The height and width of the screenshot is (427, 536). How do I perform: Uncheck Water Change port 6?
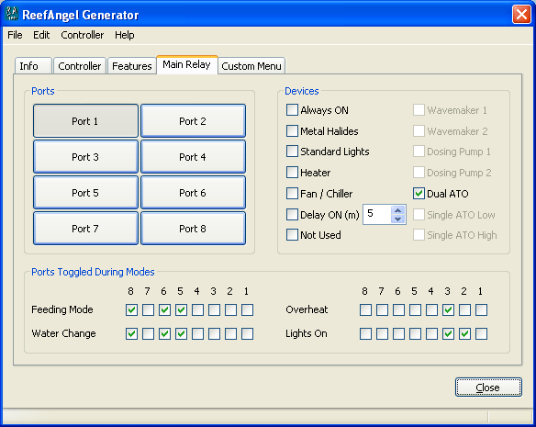click(165, 334)
